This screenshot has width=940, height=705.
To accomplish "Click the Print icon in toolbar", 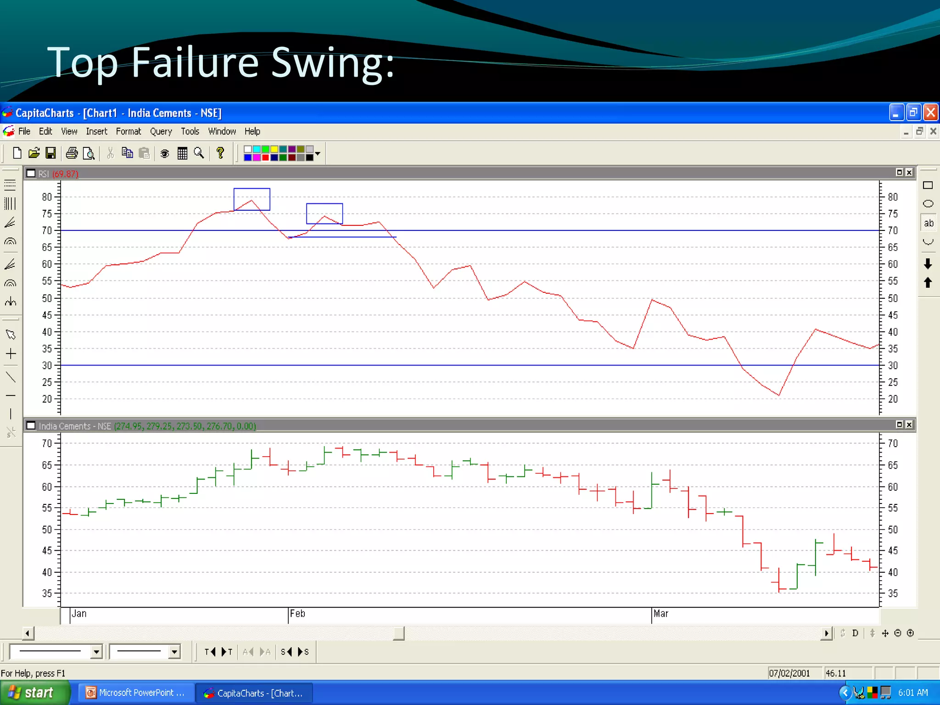I will [72, 153].
